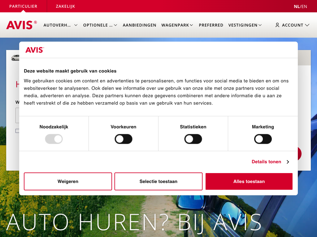The width and height of the screenshot is (317, 237).
Task: Switch language to EN
Action: (304, 6)
